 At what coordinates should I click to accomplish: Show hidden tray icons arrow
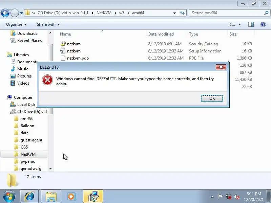coord(212,197)
